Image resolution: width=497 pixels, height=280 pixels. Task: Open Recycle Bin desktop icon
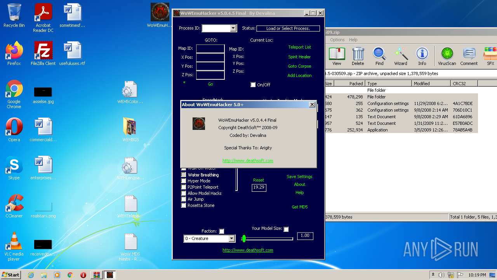coord(14,16)
